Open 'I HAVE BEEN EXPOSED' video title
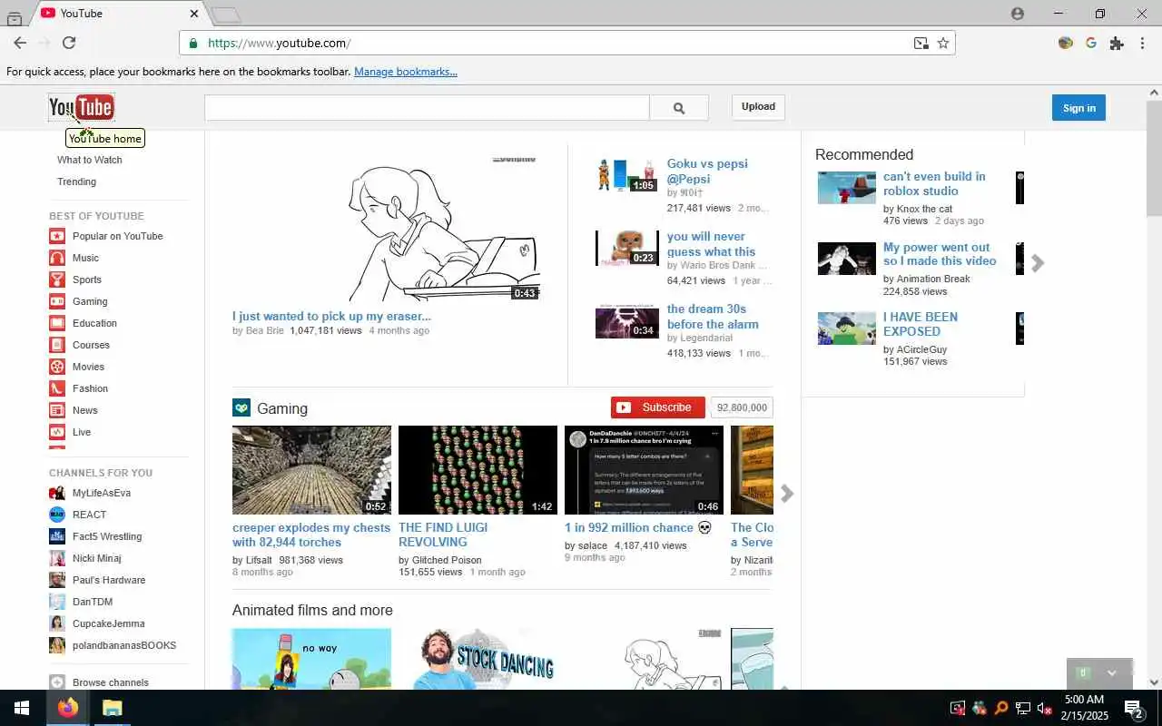The width and height of the screenshot is (1162, 726). pyautogui.click(x=921, y=324)
